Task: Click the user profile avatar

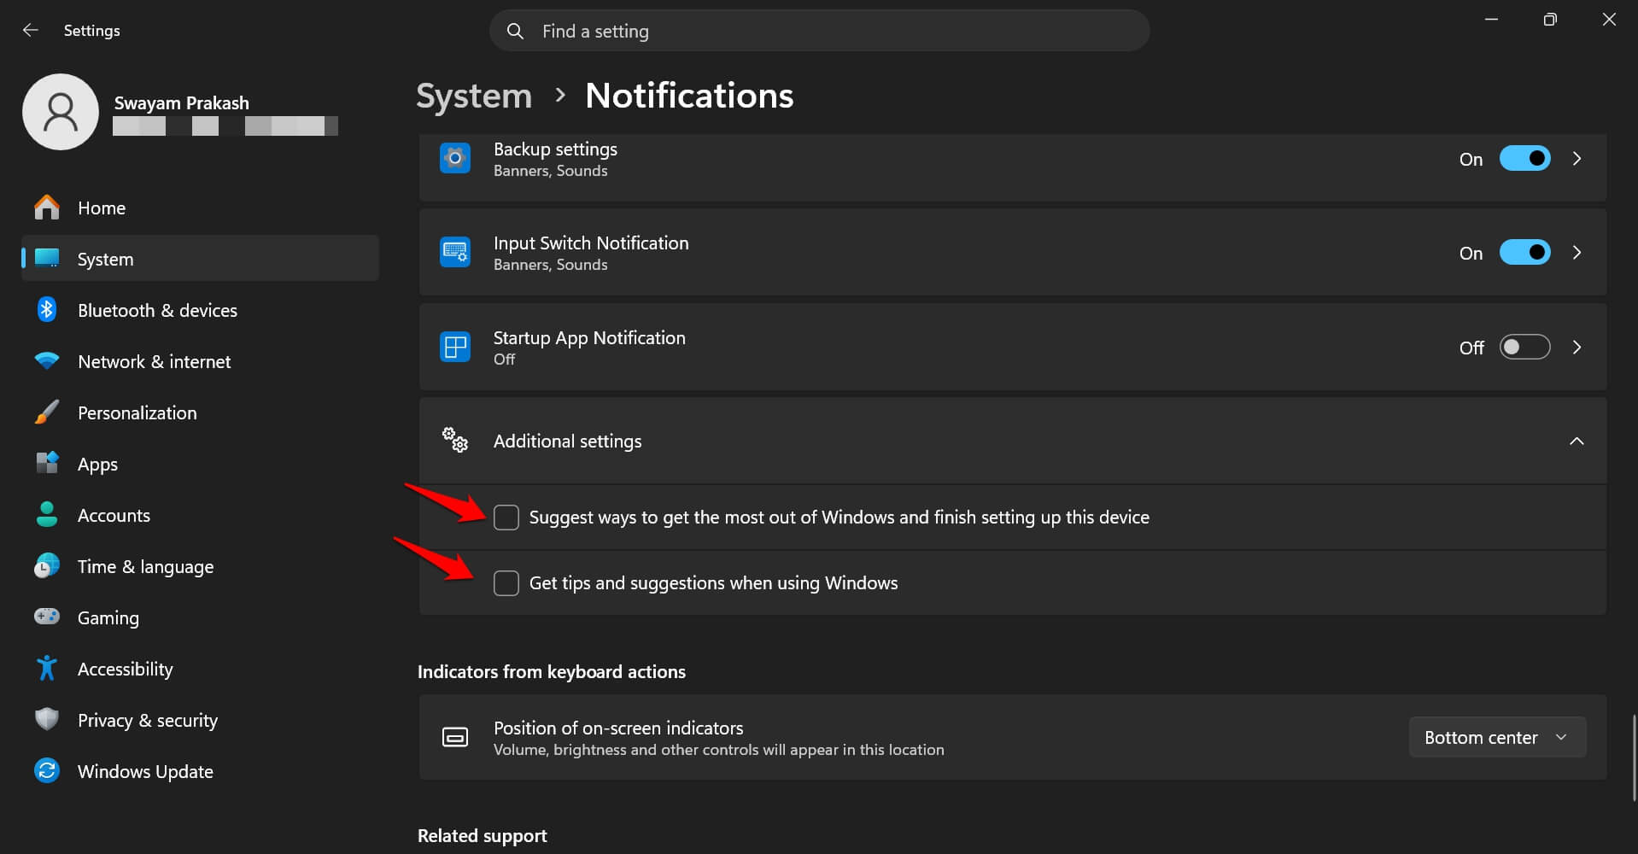Action: point(61,112)
